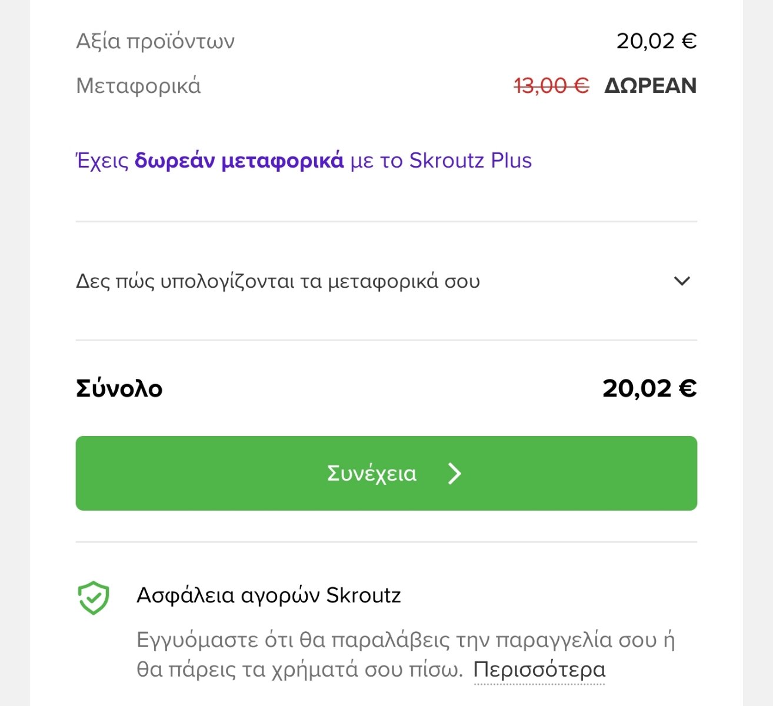The height and width of the screenshot is (706, 773).
Task: Tap the green shield checkmark icon
Action: [x=94, y=598]
